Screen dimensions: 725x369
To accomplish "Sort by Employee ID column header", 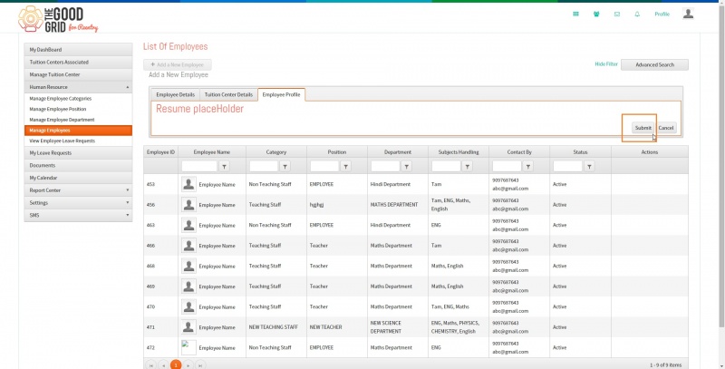I will point(160,151).
